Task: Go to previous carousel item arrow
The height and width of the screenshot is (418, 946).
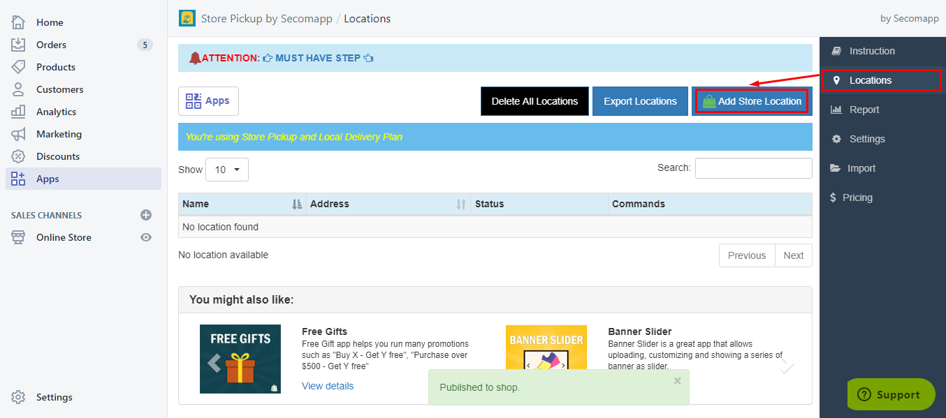Action: [x=214, y=362]
